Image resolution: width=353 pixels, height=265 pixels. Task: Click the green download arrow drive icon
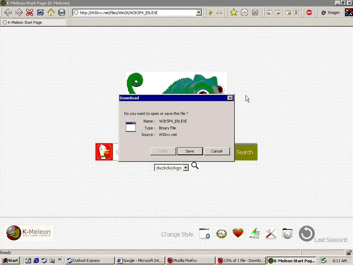coord(255,234)
